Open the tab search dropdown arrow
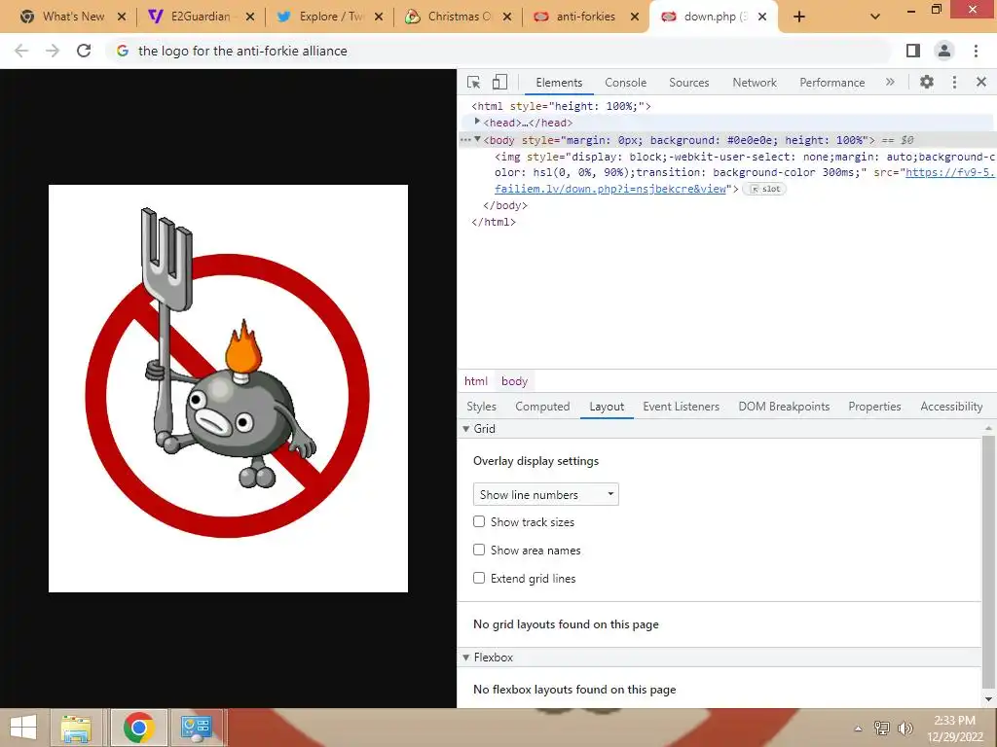 875,17
